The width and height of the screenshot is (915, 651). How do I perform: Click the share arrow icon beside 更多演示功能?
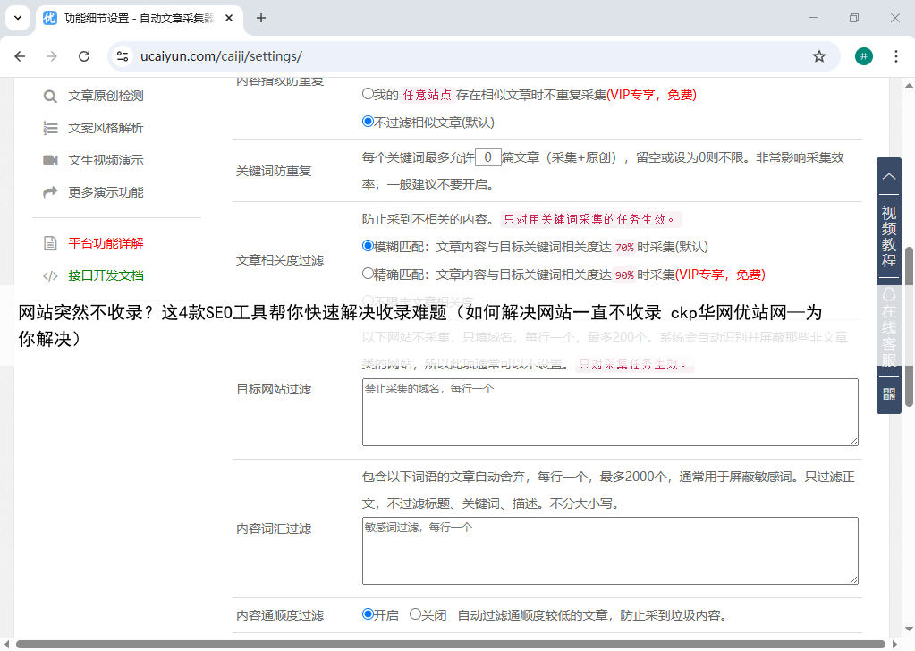pyautogui.click(x=50, y=192)
